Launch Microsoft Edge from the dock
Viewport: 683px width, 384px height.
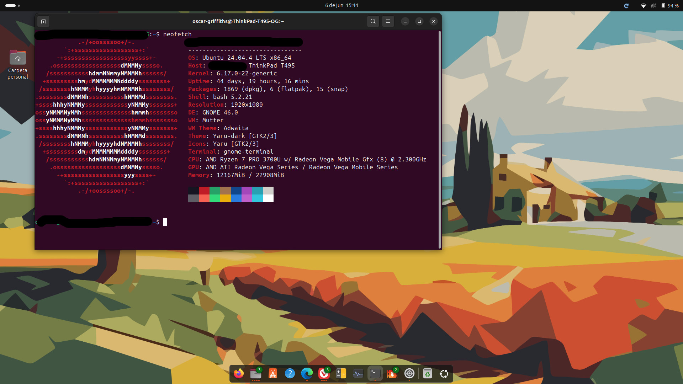pyautogui.click(x=307, y=373)
